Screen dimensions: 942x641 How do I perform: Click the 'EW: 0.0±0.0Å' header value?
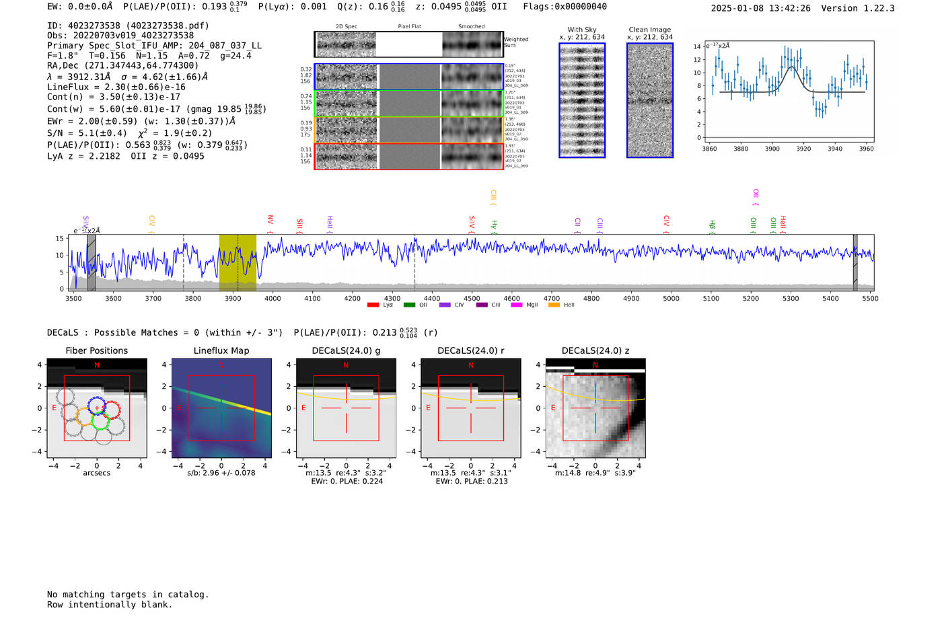click(80, 7)
